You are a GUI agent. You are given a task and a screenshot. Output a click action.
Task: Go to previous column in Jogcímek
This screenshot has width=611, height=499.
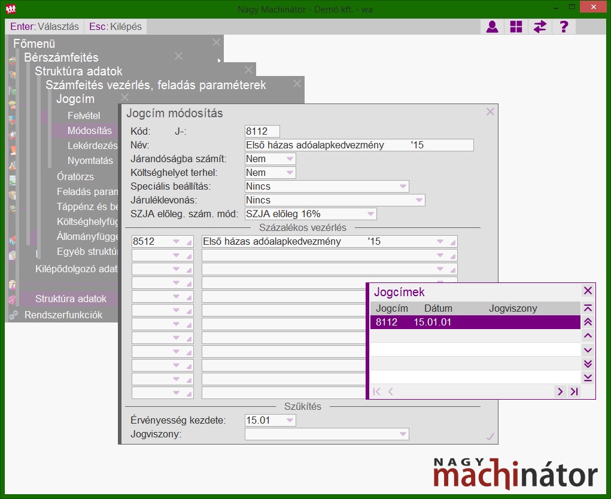click(390, 391)
